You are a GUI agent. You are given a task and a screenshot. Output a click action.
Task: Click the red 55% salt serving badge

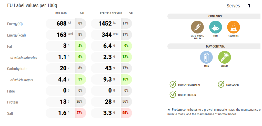point(126,113)
